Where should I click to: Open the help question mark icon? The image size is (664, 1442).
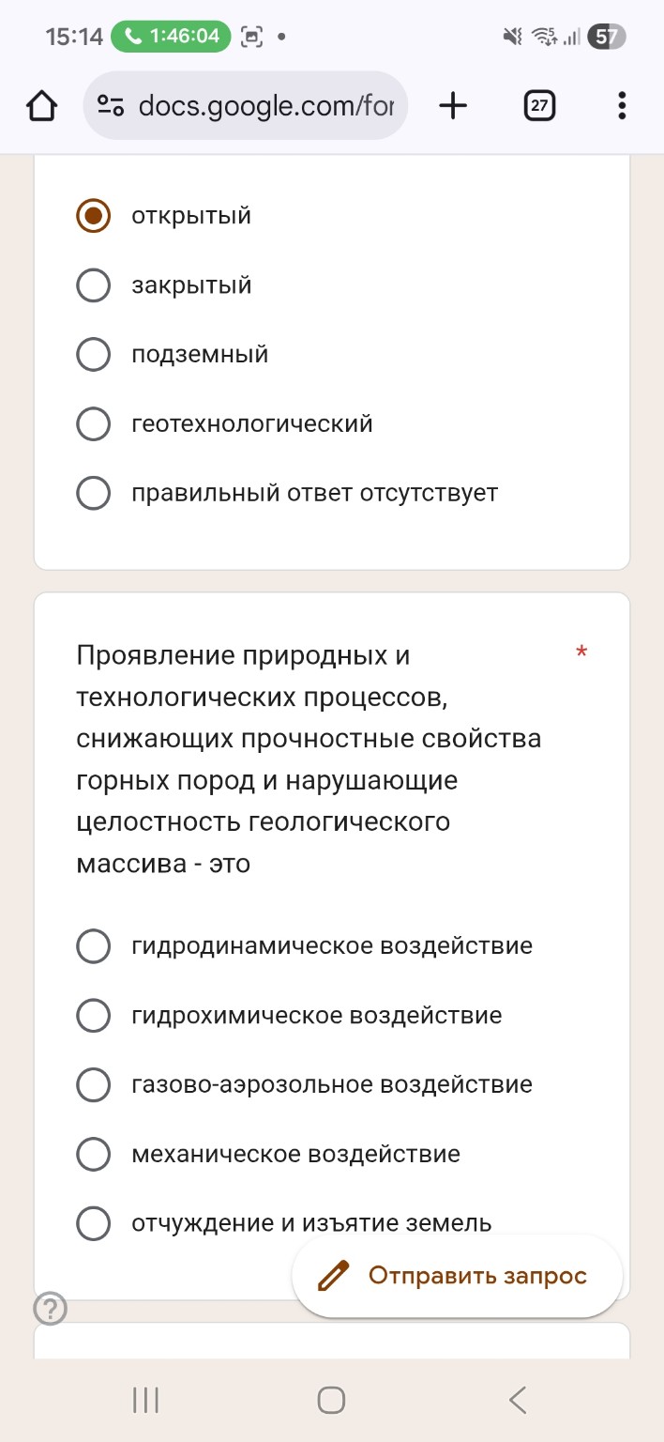(x=47, y=1308)
